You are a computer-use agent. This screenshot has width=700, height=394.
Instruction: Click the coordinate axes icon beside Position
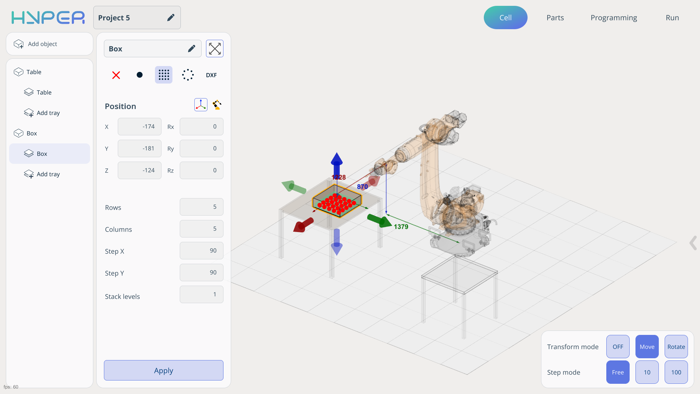click(201, 105)
